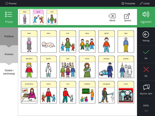Select the vatrogasac symbol card
Image resolution: width=155 pixels, height=116 pixels.
(x=107, y=92)
